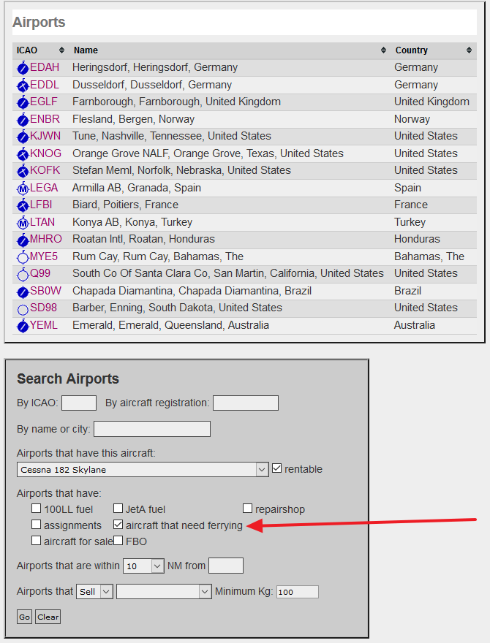
Task: Open the EDDL airport link
Action: [45, 85]
